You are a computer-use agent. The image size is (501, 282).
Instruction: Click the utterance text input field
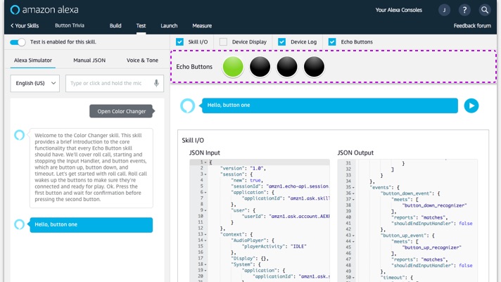coord(115,84)
